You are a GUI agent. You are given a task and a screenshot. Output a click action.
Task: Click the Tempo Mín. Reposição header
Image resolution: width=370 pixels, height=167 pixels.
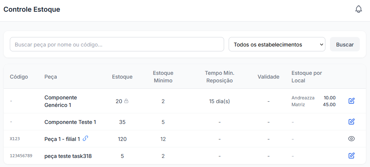coord(220,77)
